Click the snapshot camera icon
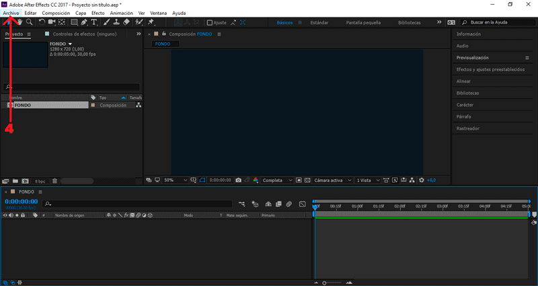538x286 pixels. pyautogui.click(x=239, y=180)
